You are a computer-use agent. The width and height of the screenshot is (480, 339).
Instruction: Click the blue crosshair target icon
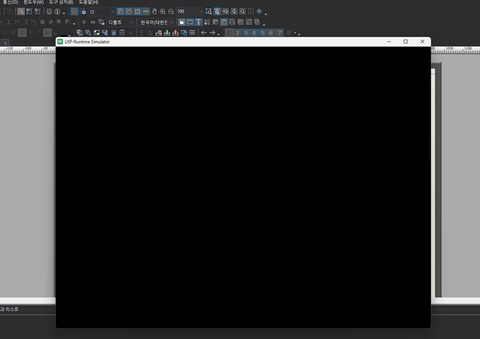pos(259,11)
